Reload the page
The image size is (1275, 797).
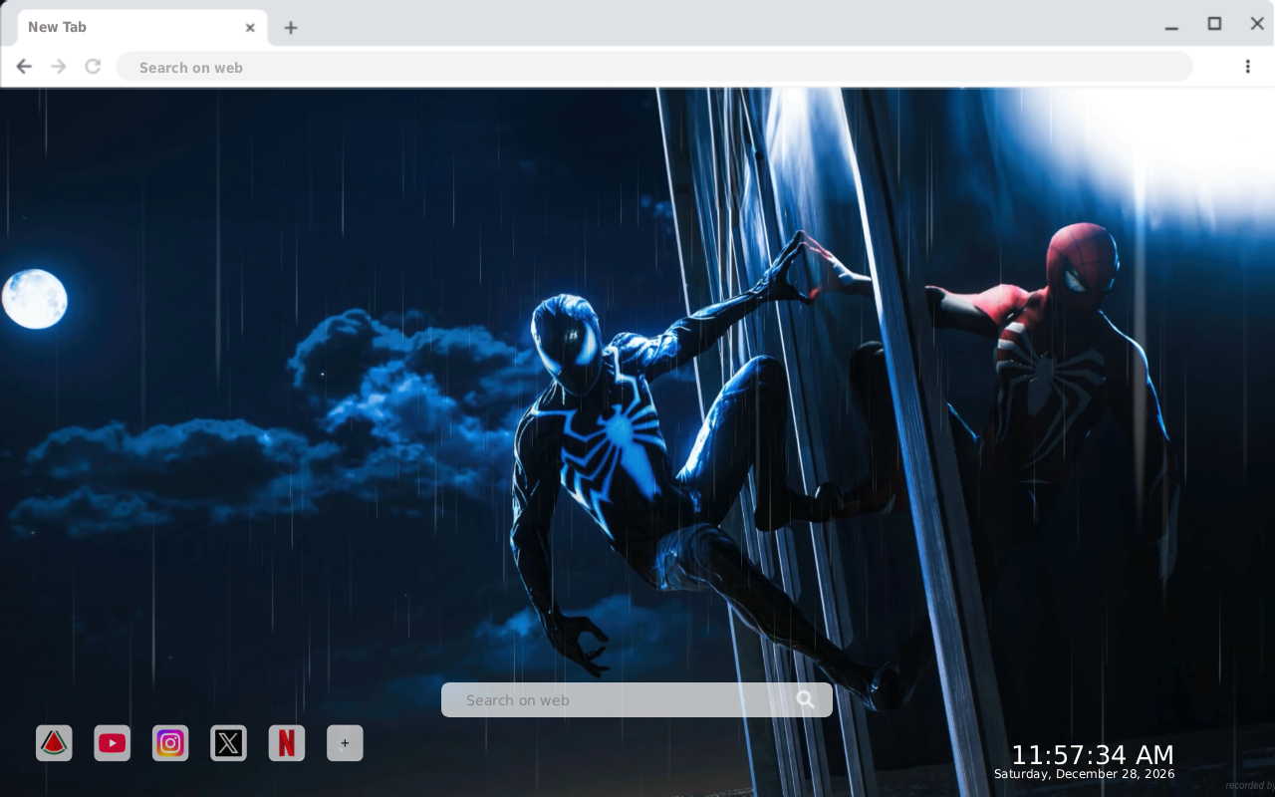93,67
